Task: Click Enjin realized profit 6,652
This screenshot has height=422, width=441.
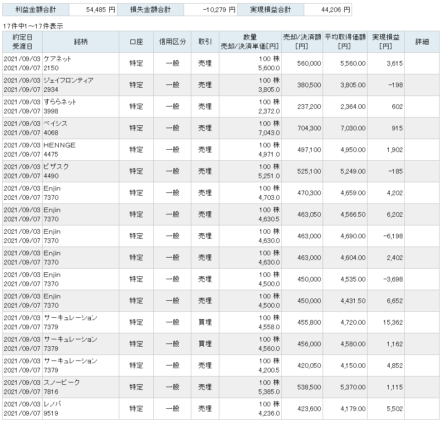Action: pos(395,301)
